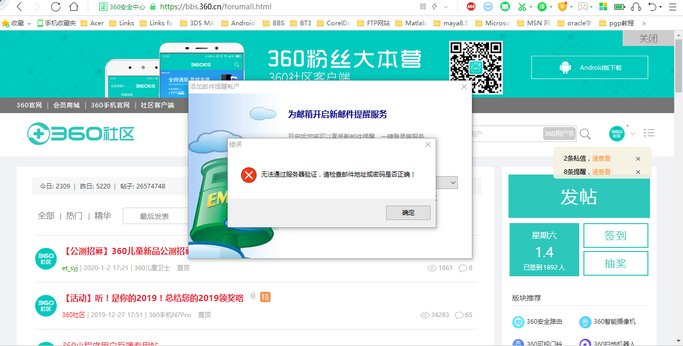
Task: Click the lightning speed mode icon
Action: pos(435,7)
